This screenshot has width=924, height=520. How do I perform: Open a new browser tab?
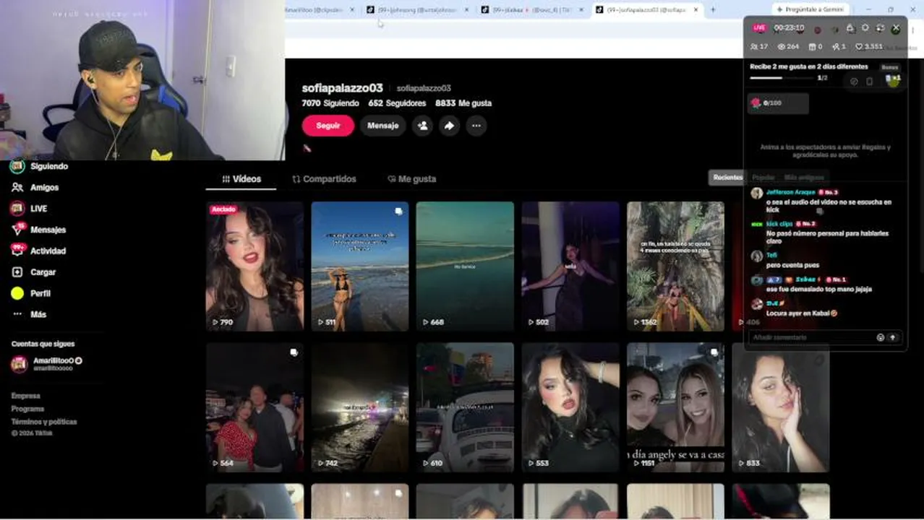713,9
